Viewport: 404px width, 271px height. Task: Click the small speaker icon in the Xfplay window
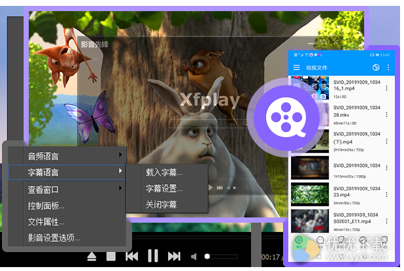228,188
